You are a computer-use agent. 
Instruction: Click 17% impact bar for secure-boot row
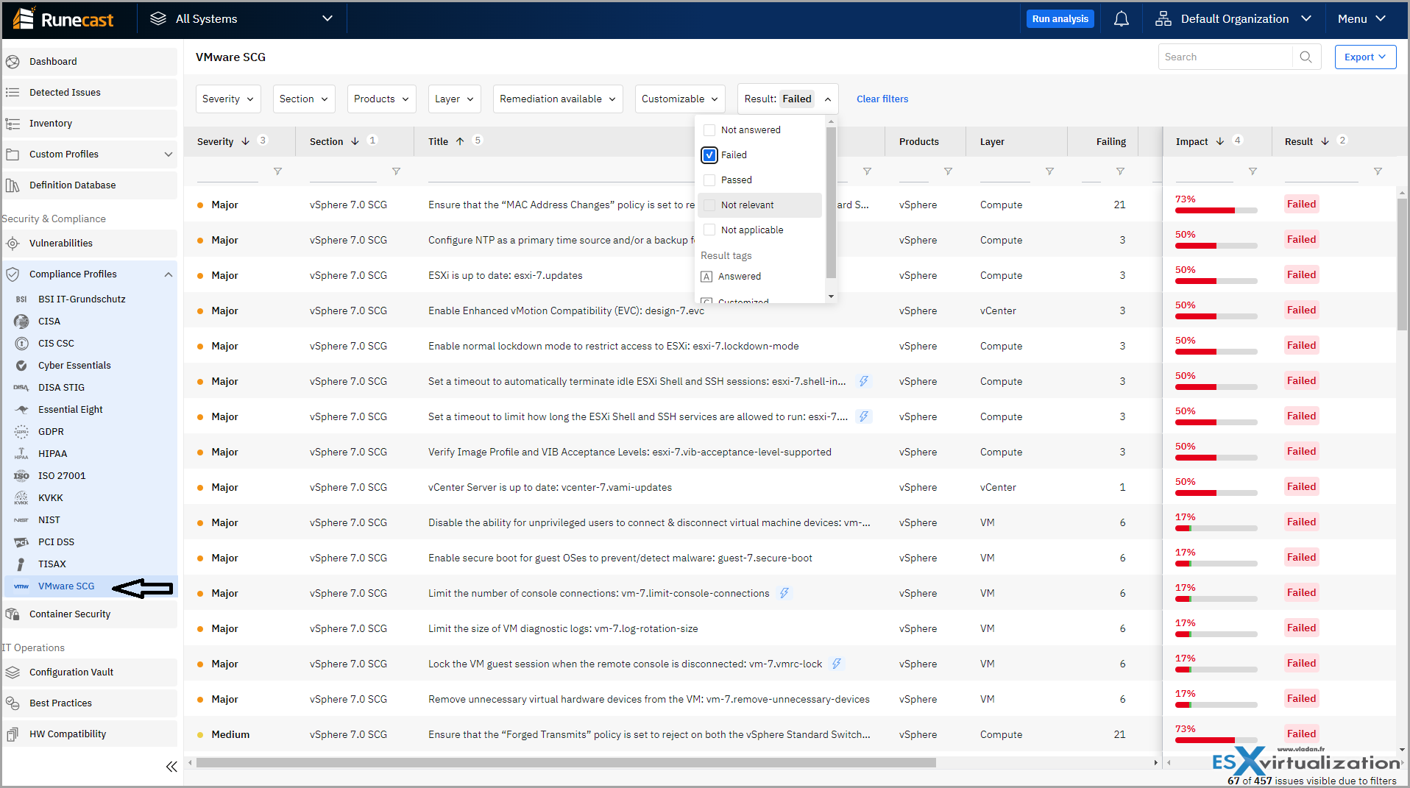1216,564
